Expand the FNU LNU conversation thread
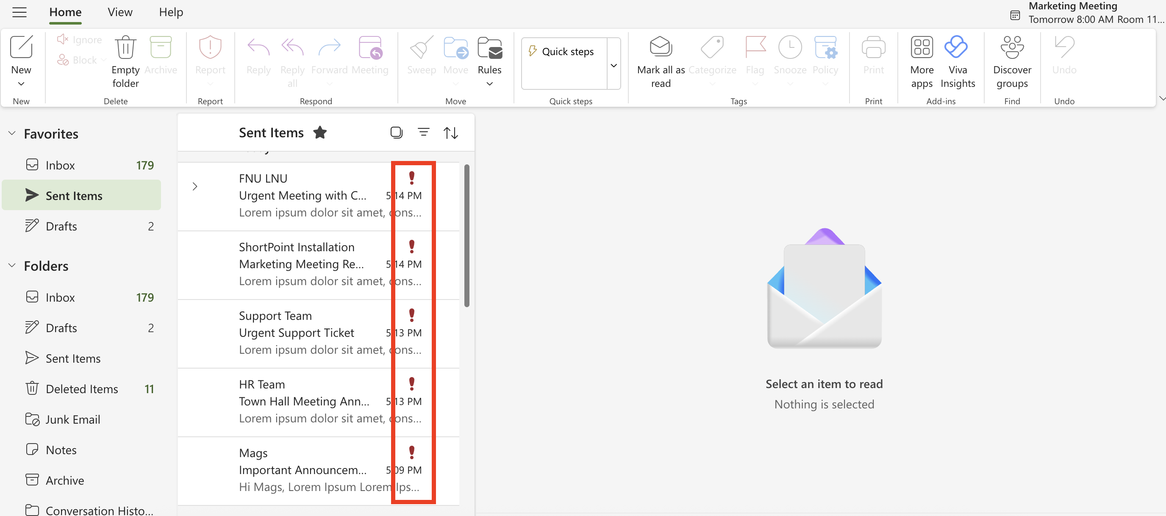1166x516 pixels. [194, 186]
